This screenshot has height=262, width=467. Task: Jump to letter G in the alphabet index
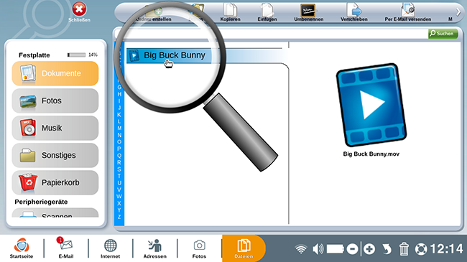[119, 88]
